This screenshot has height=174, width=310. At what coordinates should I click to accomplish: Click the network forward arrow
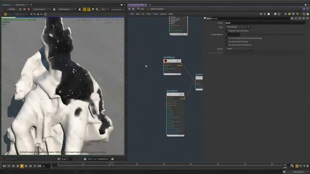(x=134, y=9)
